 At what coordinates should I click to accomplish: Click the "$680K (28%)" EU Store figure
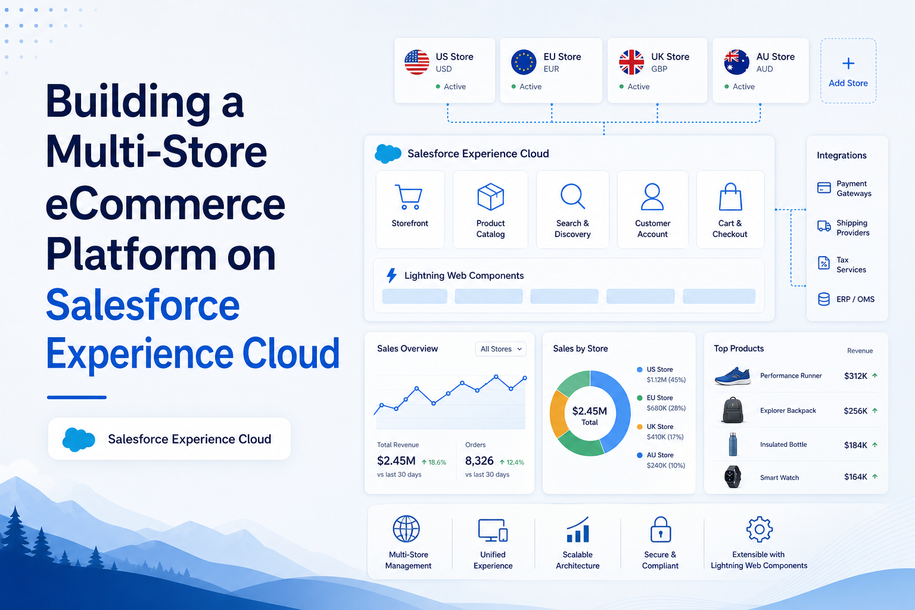[666, 409]
